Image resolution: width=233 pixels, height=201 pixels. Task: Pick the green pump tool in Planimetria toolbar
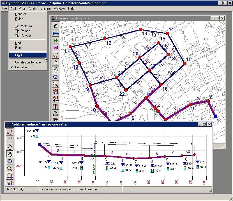(56, 40)
